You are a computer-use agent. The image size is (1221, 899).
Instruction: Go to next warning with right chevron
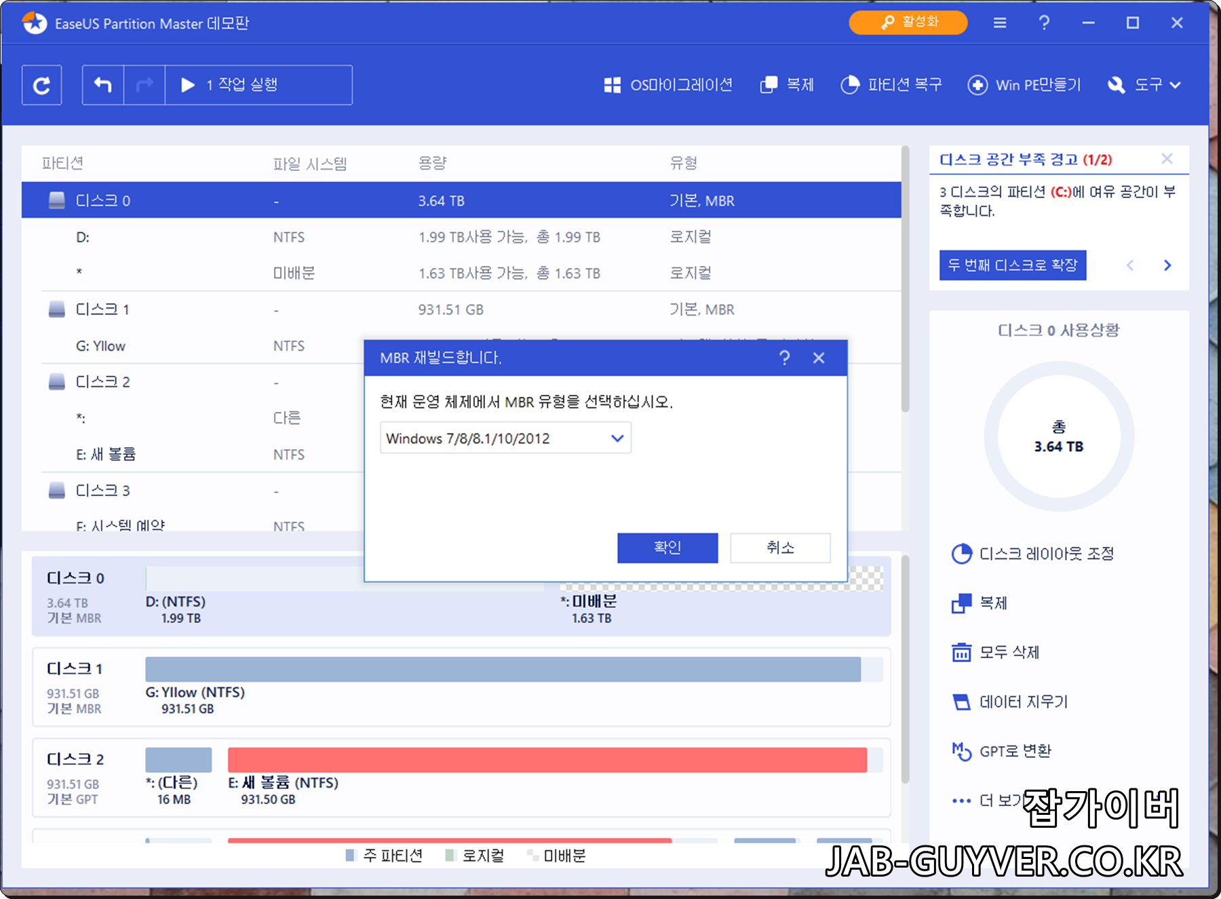[x=1167, y=265]
